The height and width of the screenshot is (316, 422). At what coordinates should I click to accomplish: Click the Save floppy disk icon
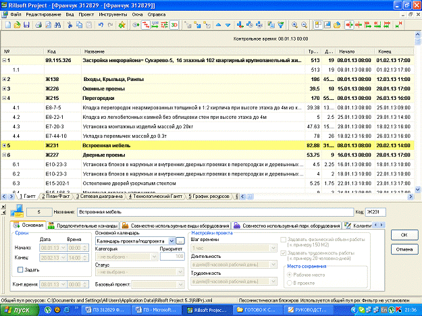[x=28, y=25]
